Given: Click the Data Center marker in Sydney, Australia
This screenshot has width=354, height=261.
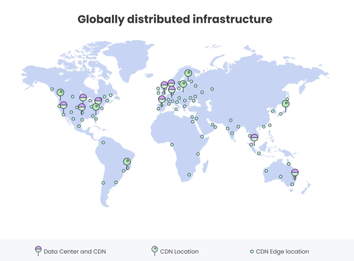Looking at the screenshot, I should pos(294,173).
